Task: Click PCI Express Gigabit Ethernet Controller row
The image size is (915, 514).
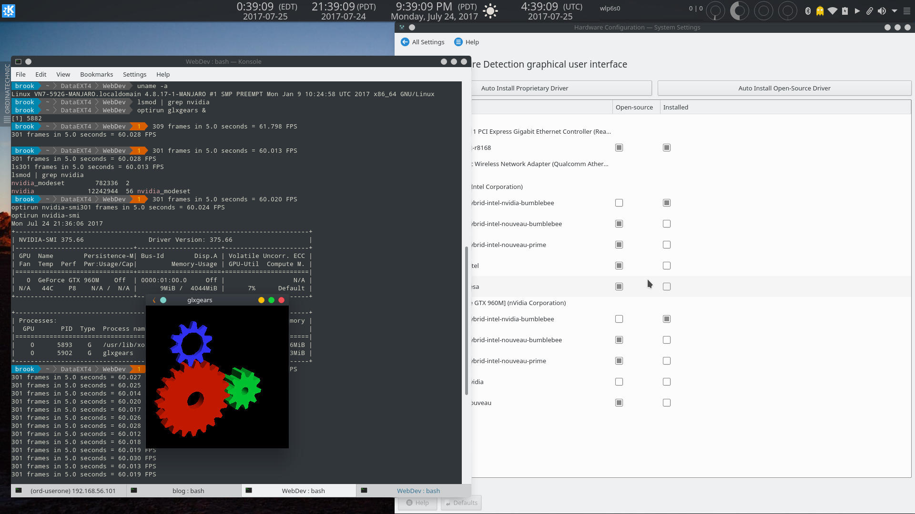Action: [x=542, y=131]
